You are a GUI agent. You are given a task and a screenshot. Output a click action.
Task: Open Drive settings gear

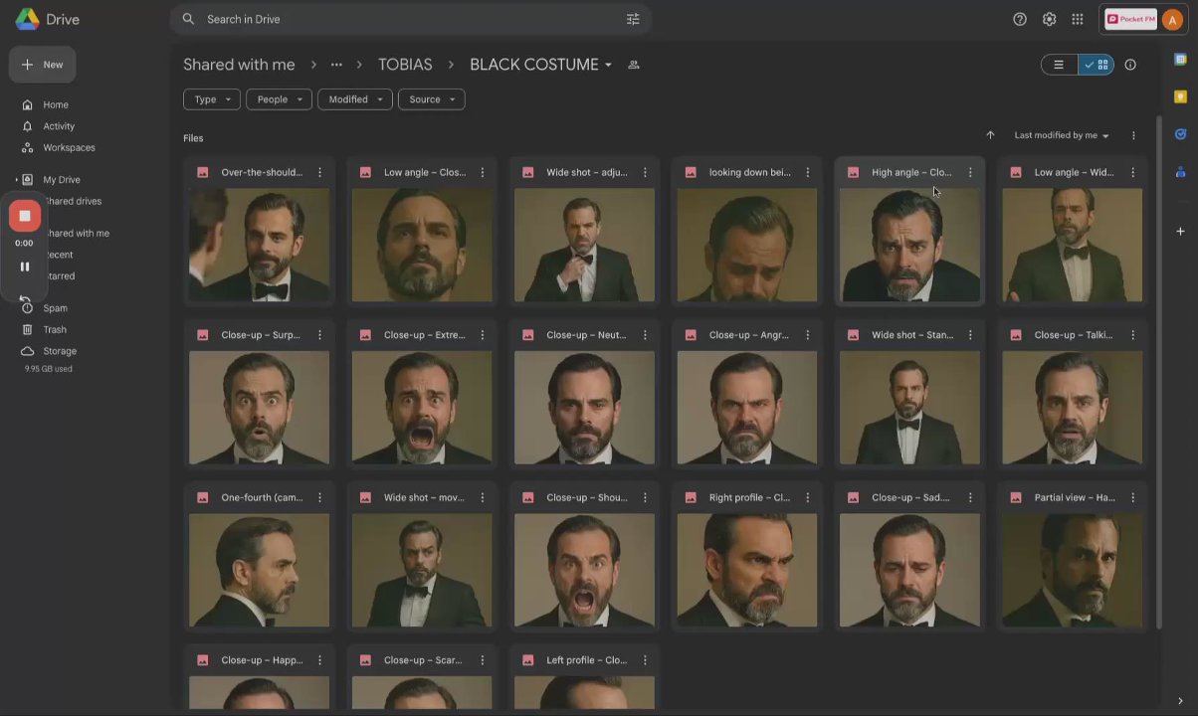click(x=1049, y=19)
